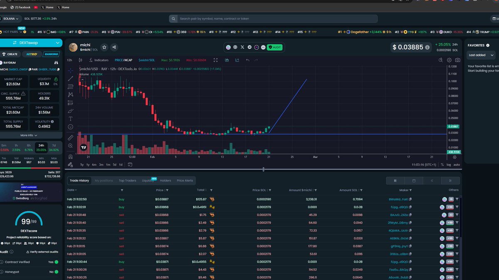This screenshot has height=280, width=499.
Task: Select the trend line drawing tool
Action: (x=70, y=78)
